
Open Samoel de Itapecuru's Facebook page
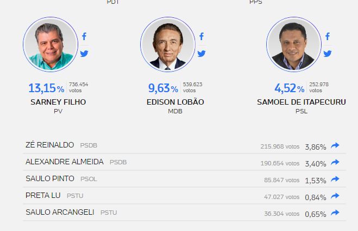328,37
